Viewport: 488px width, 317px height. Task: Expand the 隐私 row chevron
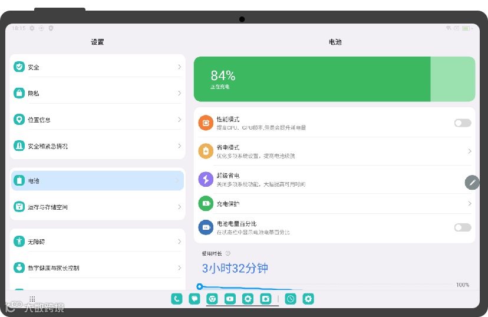[180, 93]
